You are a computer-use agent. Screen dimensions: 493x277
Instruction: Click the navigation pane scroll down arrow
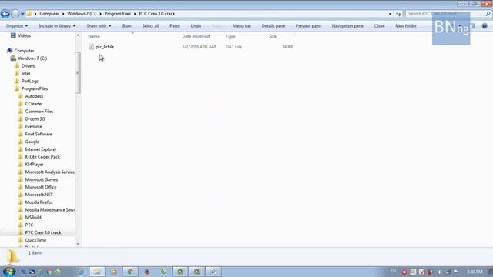point(78,244)
